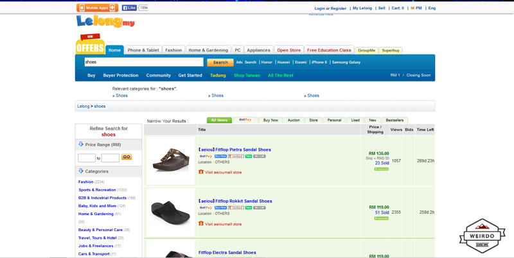Open PM messages envelope icon
The image size is (514, 258).
tap(412, 8)
